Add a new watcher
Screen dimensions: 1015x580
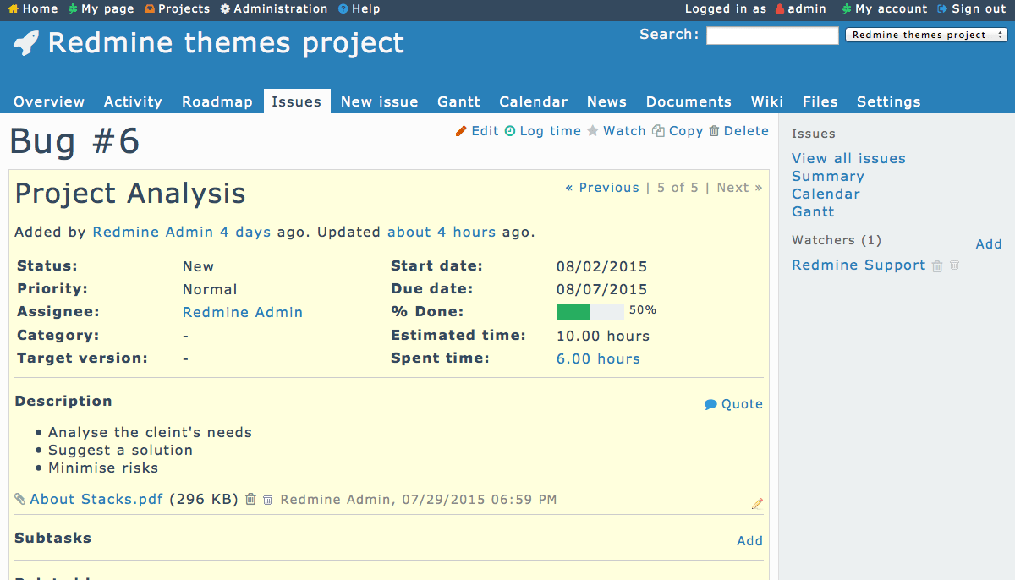pos(988,244)
